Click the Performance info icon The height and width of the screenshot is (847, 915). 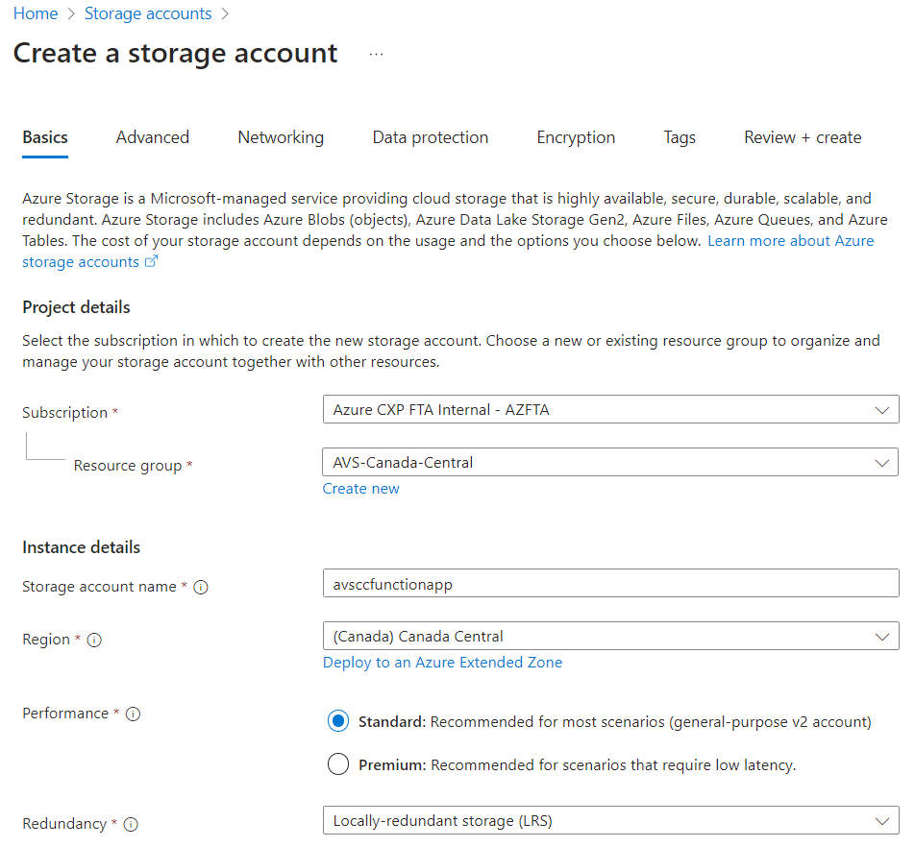(x=133, y=714)
